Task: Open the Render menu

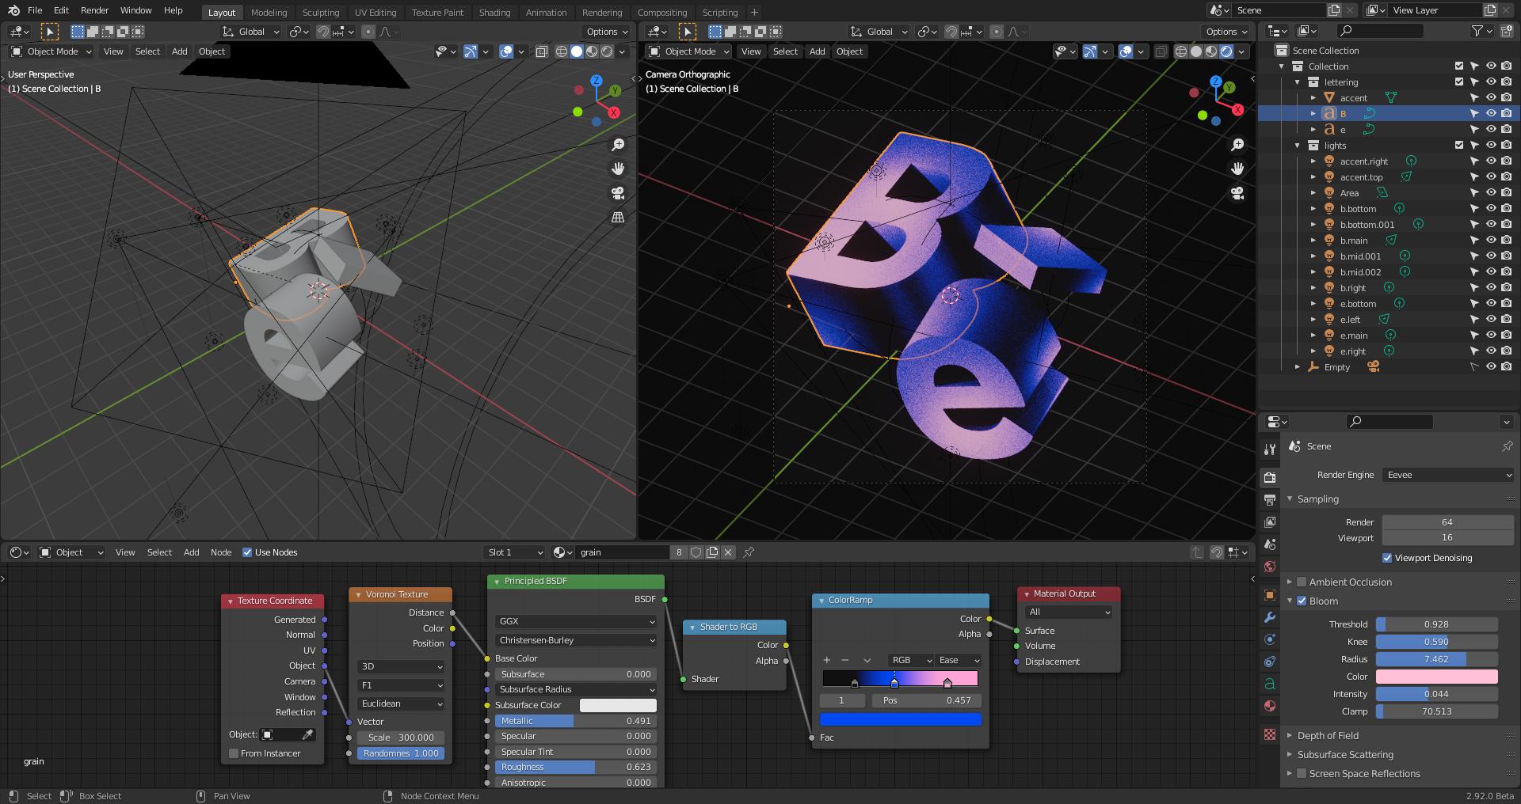Action: 94,10
